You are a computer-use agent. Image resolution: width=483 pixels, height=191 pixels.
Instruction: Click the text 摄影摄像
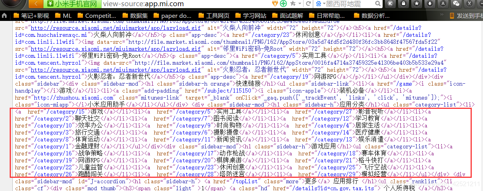tap(225, 132)
